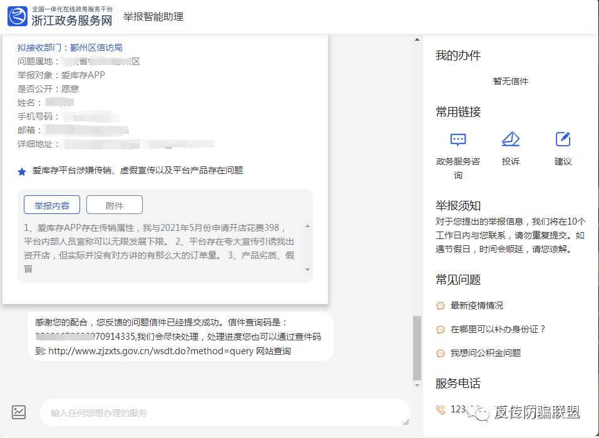The height and width of the screenshot is (438, 599).
Task: Click the 常用链接 heading
Action: [458, 112]
